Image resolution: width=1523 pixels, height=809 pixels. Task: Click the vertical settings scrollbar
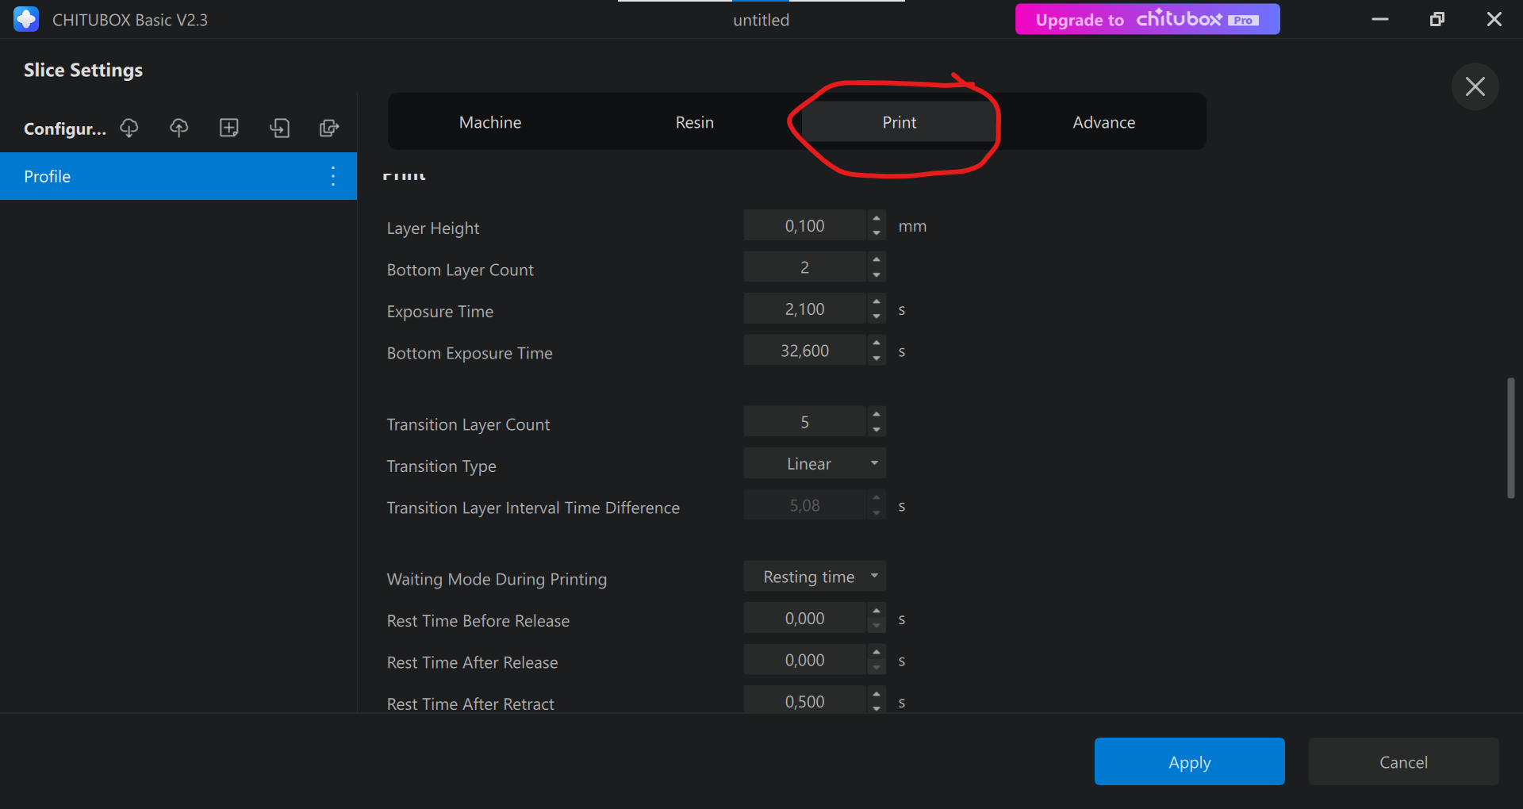[1511, 438]
